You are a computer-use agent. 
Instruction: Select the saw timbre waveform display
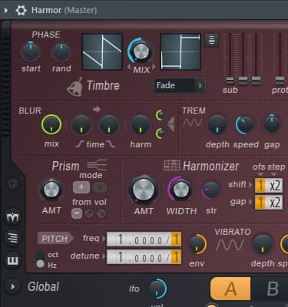pyautogui.click(x=102, y=51)
